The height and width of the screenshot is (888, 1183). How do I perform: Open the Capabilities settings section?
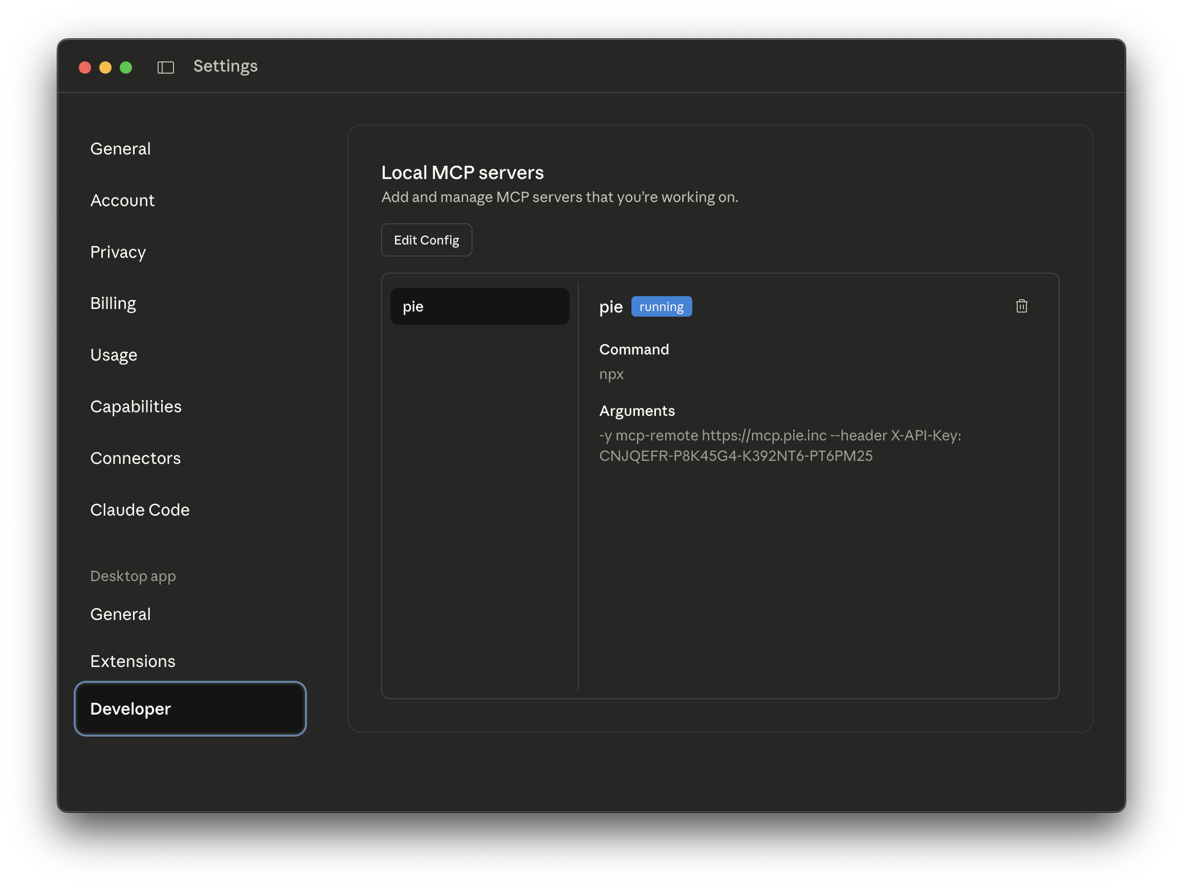click(136, 406)
